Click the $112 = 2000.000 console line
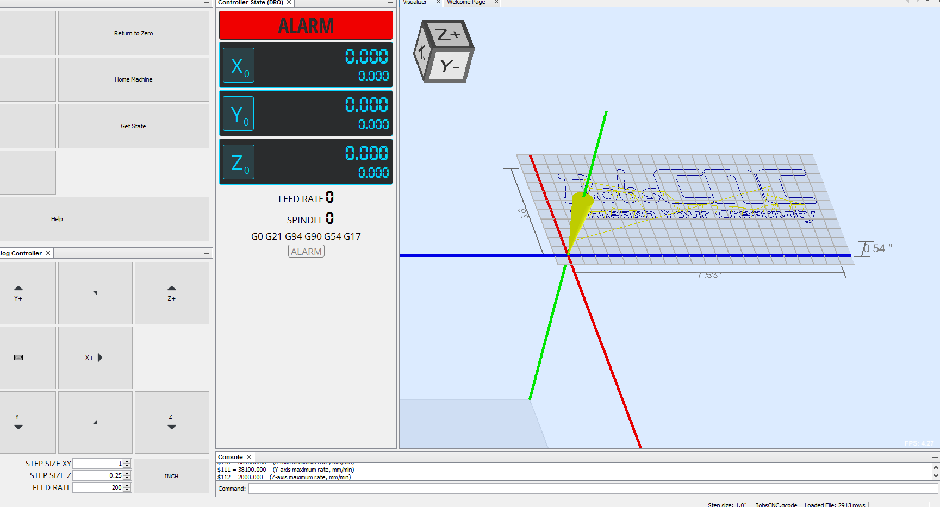Screen dimensions: 940x507 click(284, 477)
